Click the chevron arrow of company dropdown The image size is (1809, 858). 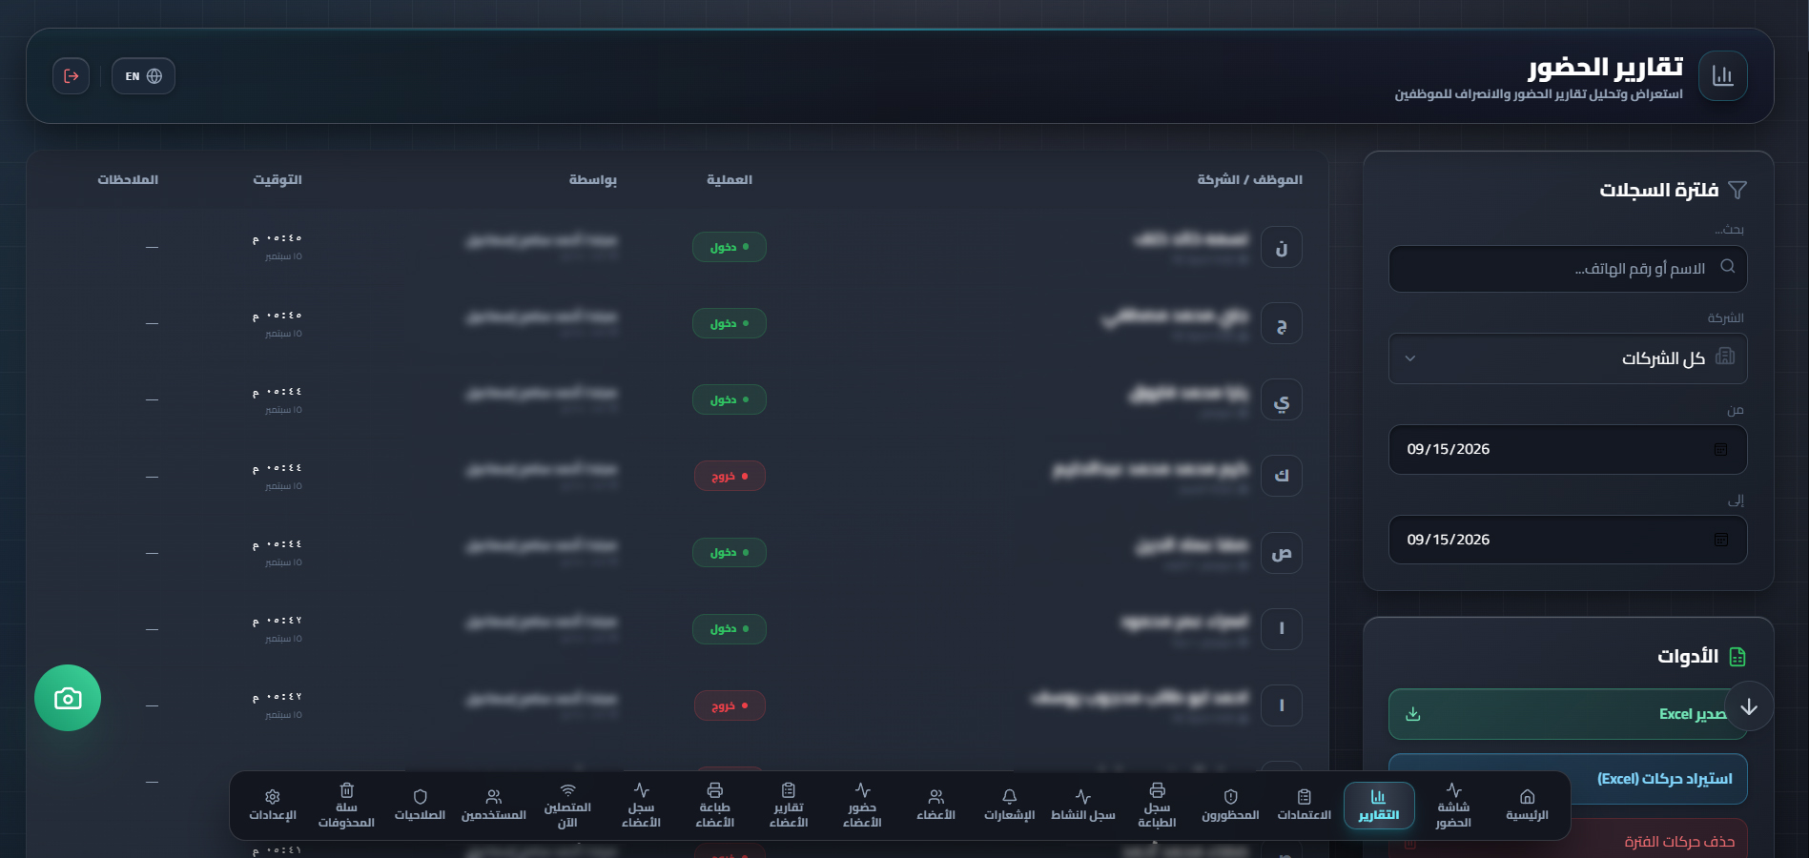click(x=1410, y=358)
